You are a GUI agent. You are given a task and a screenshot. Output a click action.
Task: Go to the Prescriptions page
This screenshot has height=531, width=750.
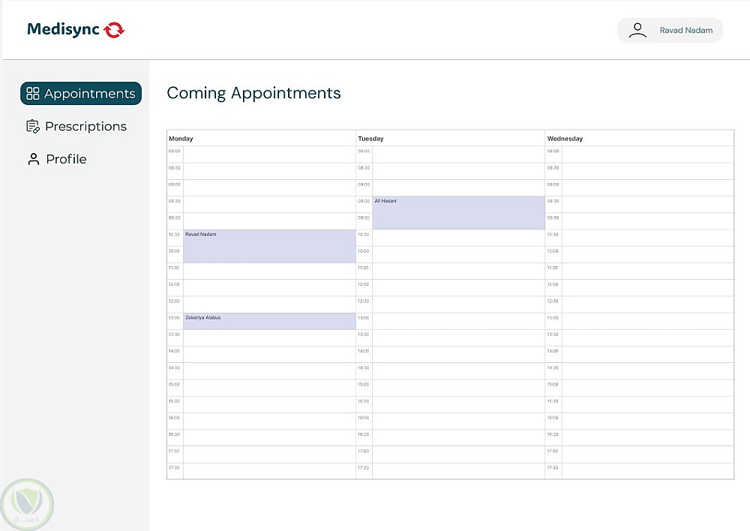[85, 127]
